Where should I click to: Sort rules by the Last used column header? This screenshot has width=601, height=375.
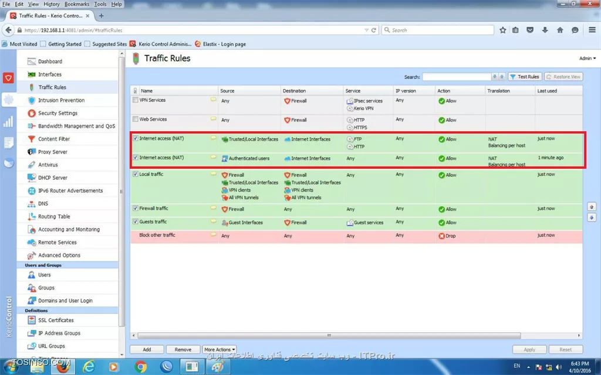[559, 91]
